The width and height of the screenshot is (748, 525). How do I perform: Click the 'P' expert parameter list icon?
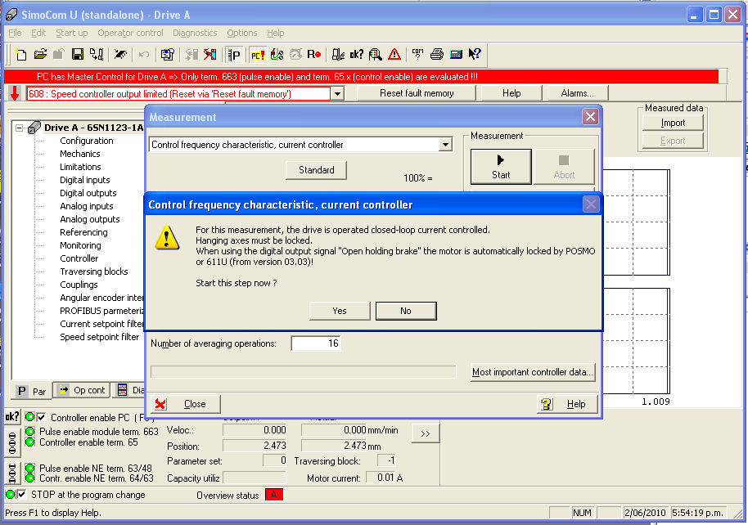(x=234, y=54)
